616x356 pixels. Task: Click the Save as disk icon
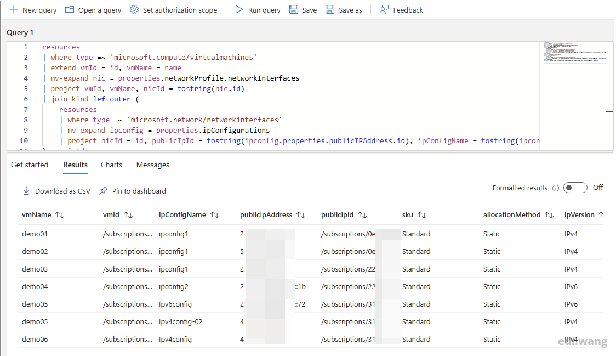[330, 9]
